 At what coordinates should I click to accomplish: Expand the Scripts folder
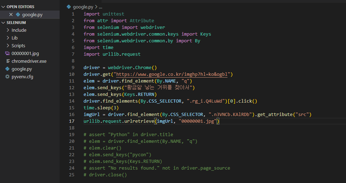(x=8, y=46)
